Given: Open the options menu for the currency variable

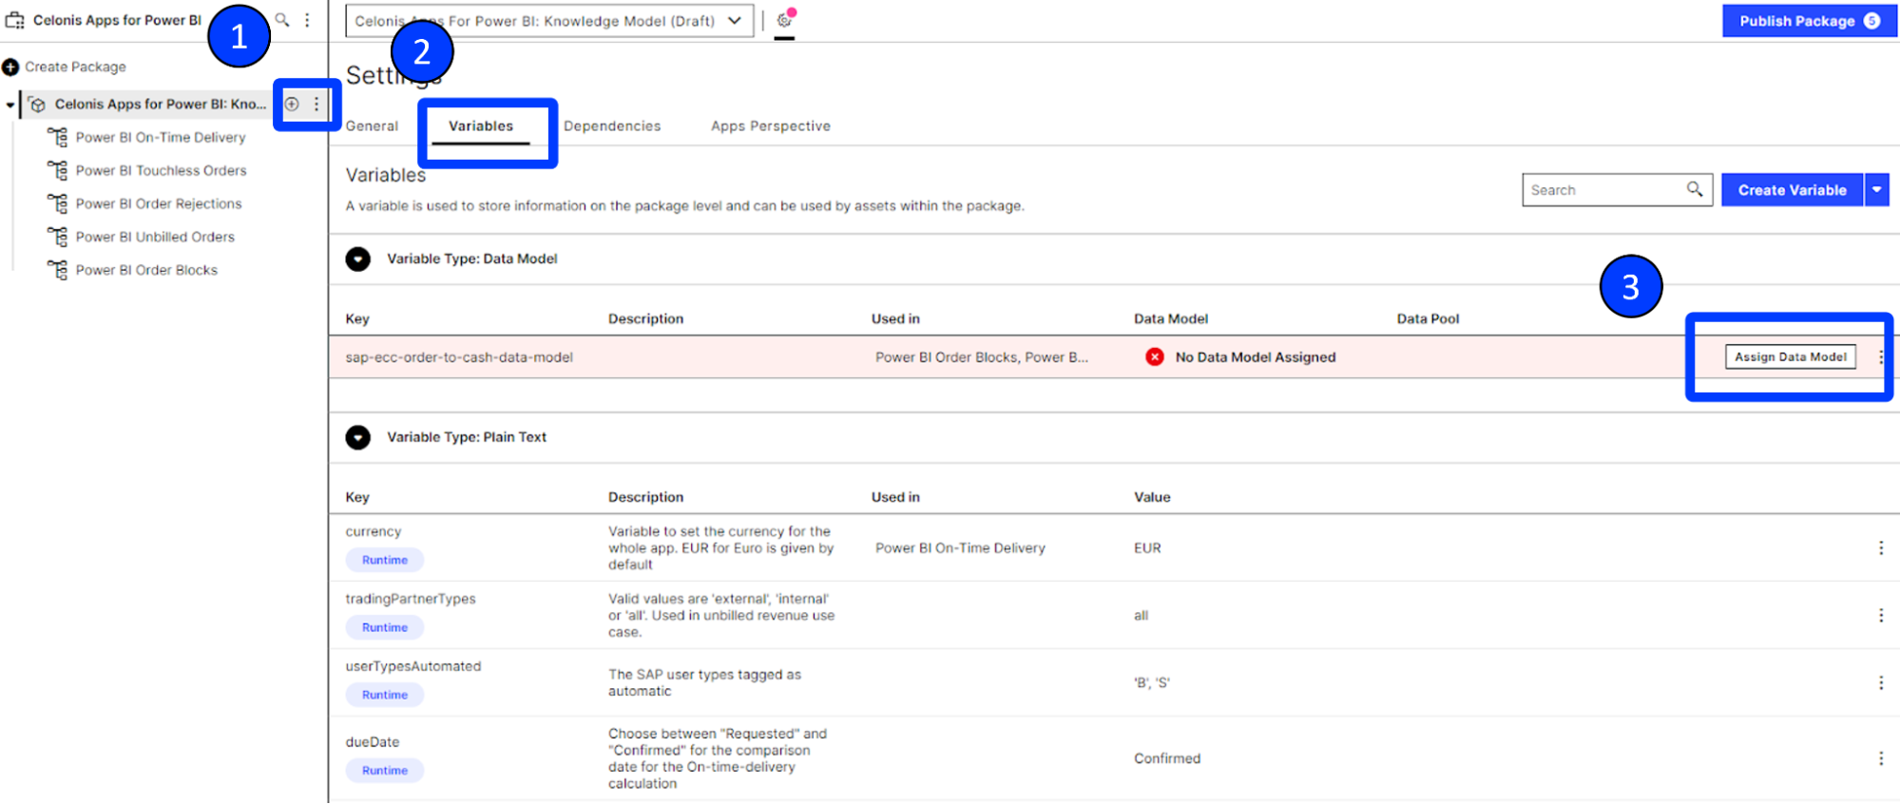Looking at the screenshot, I should (x=1881, y=547).
